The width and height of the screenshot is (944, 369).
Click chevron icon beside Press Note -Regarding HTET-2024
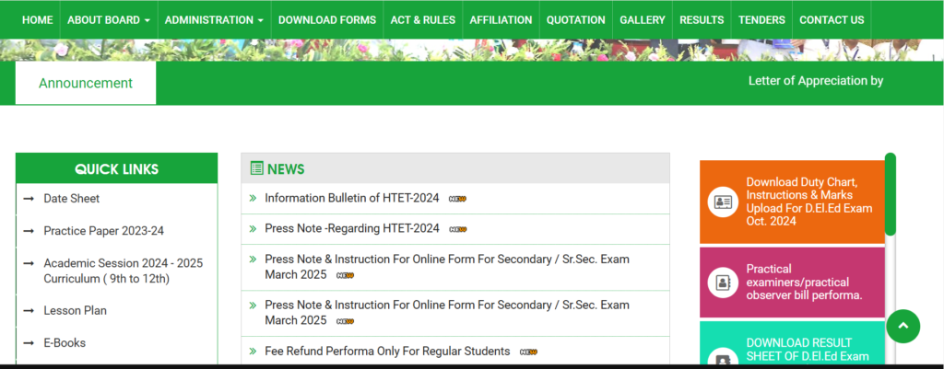pyautogui.click(x=253, y=228)
